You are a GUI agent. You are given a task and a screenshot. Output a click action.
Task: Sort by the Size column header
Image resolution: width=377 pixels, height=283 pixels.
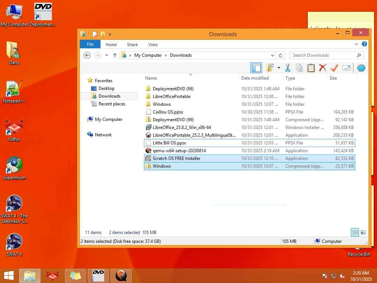tap(333, 78)
